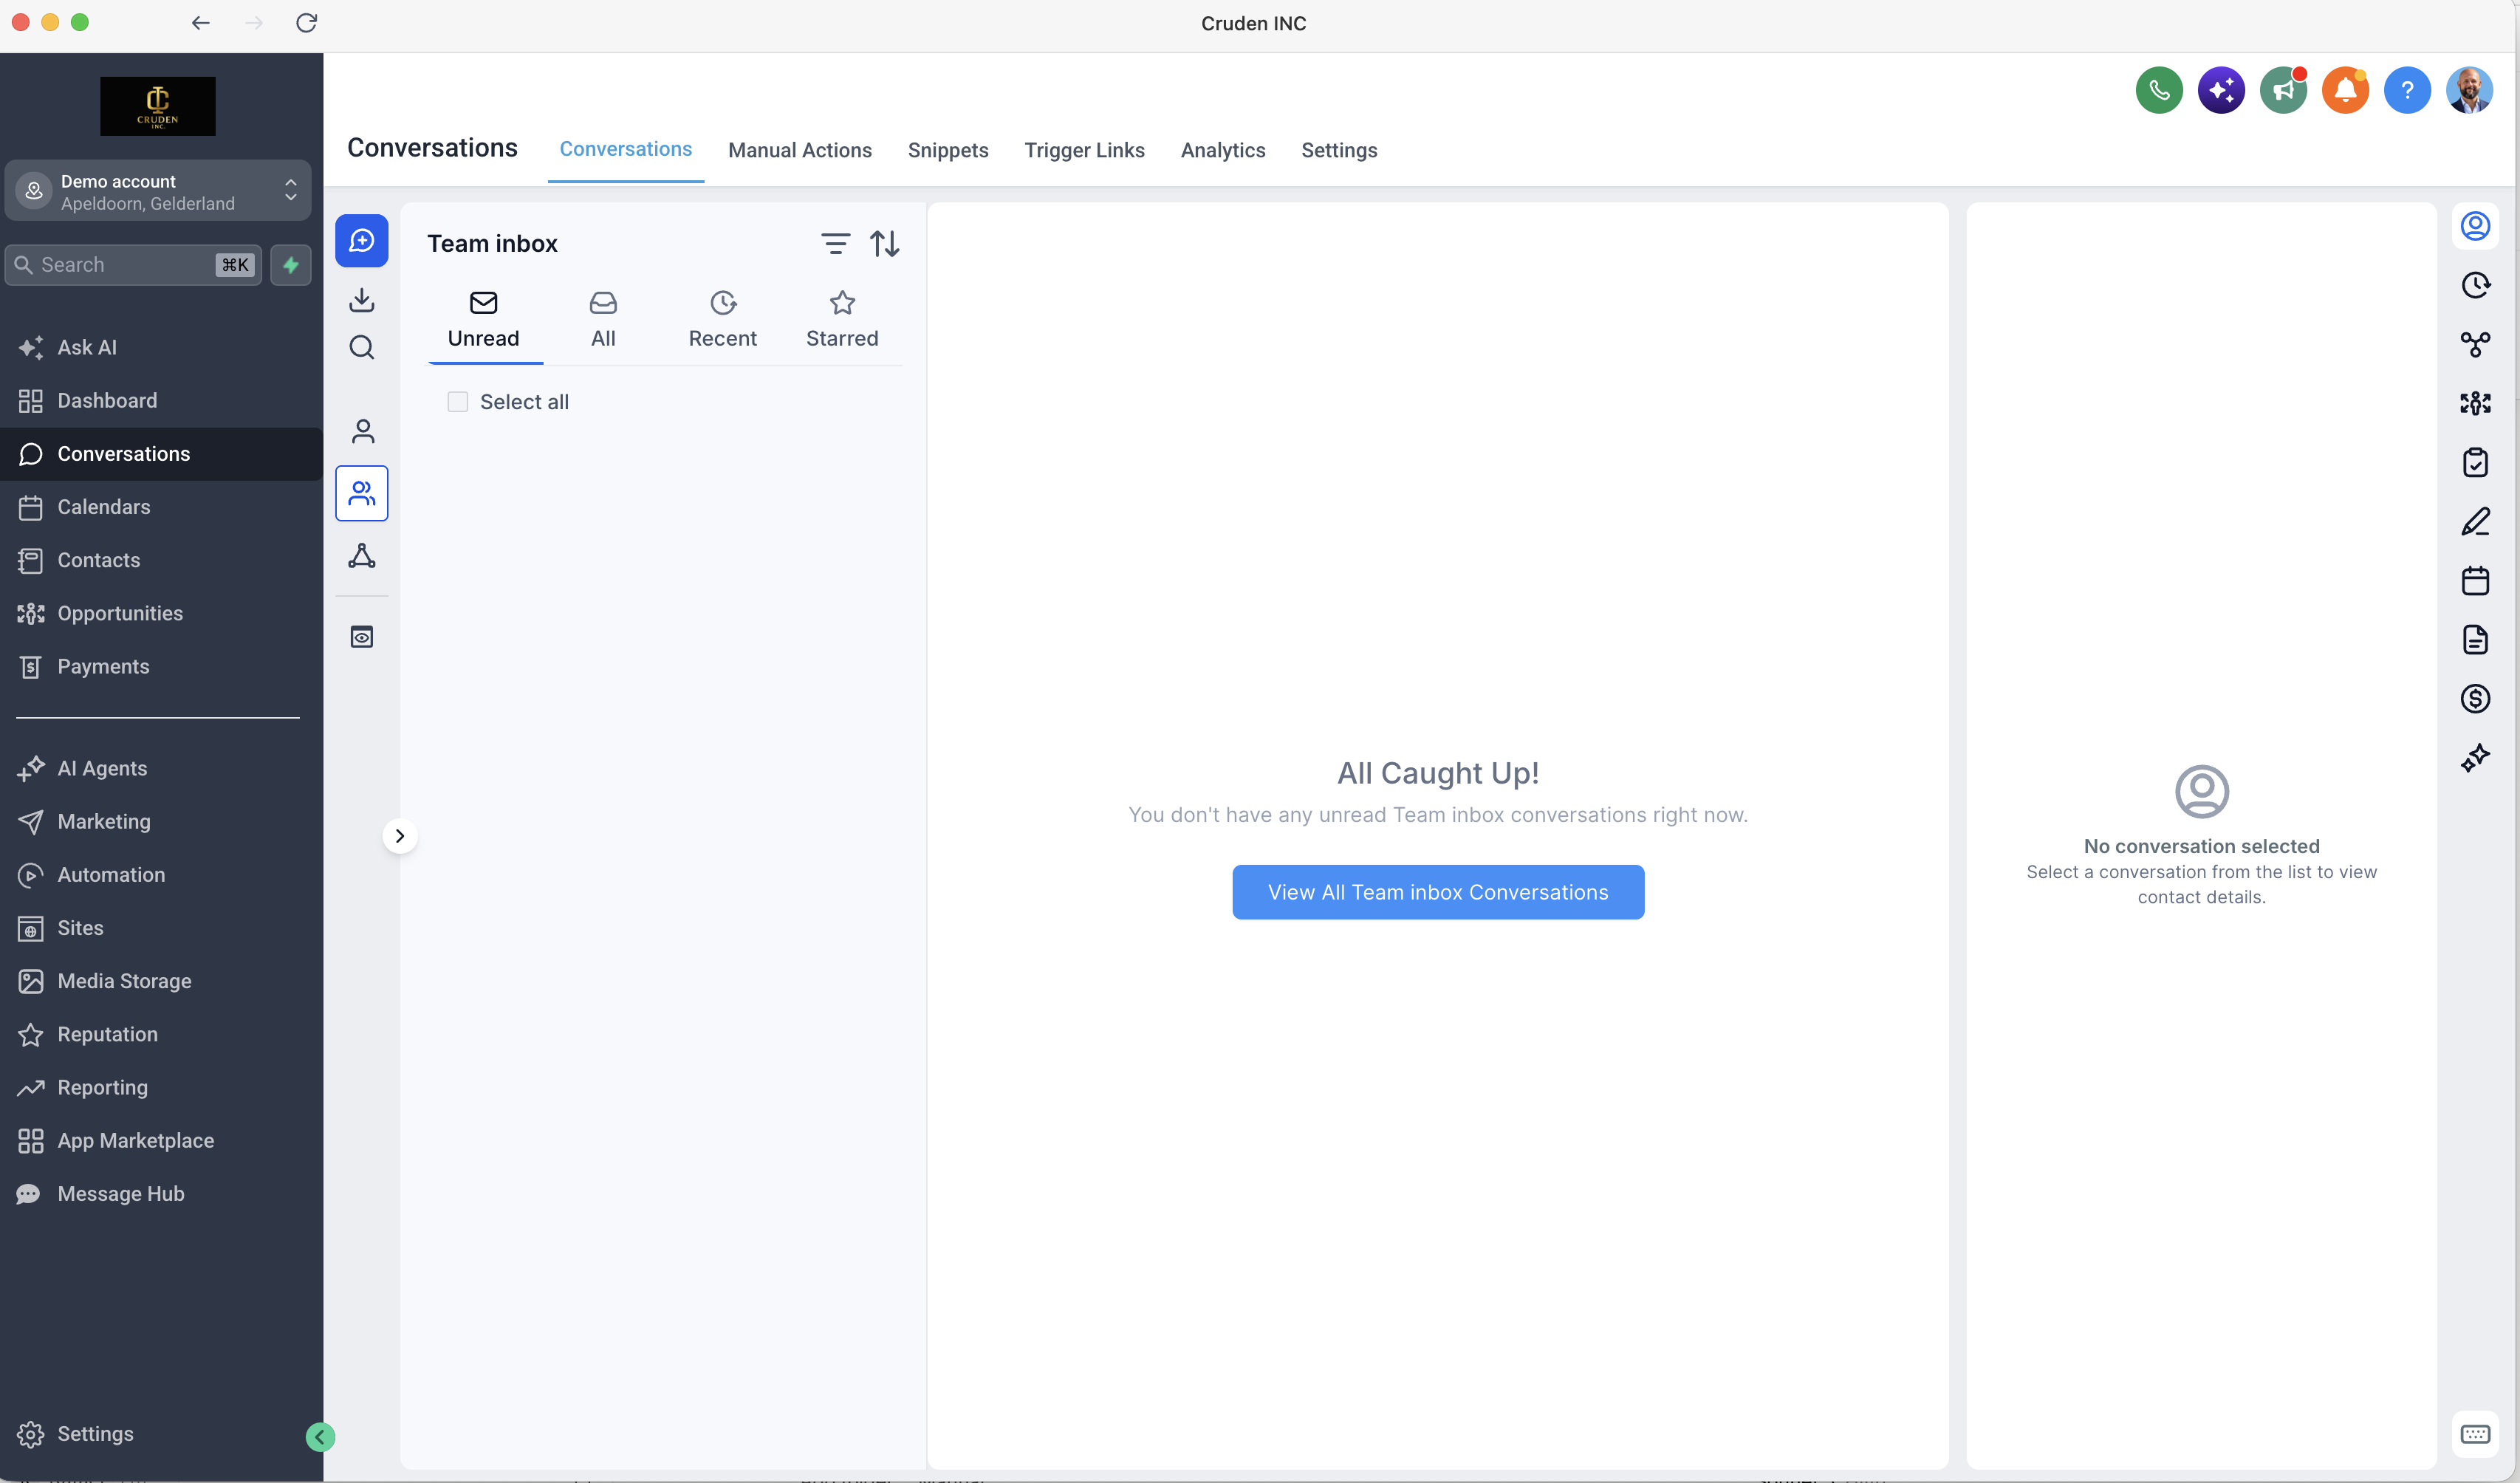The image size is (2520, 1483).
Task: Open the Trigger Links tab
Action: click(1084, 150)
